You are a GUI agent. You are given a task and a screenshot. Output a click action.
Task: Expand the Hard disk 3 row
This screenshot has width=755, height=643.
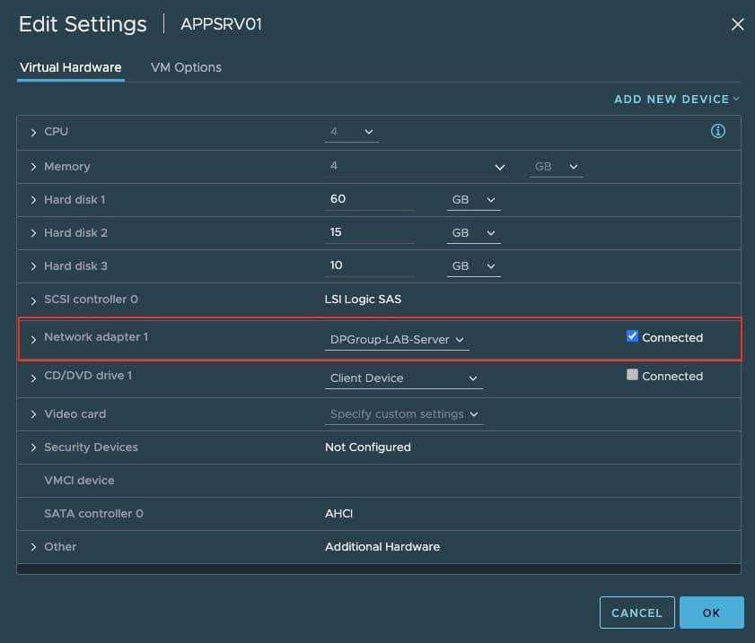(x=33, y=266)
